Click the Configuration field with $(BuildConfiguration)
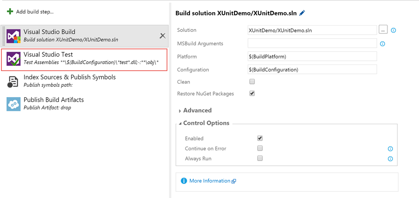The image size is (419, 198). click(x=312, y=69)
